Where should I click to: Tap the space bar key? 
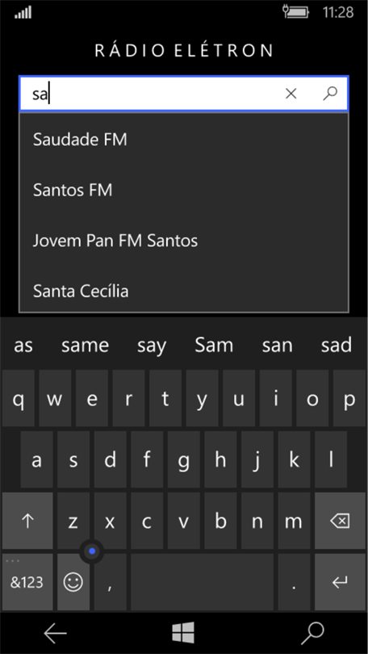(x=202, y=581)
